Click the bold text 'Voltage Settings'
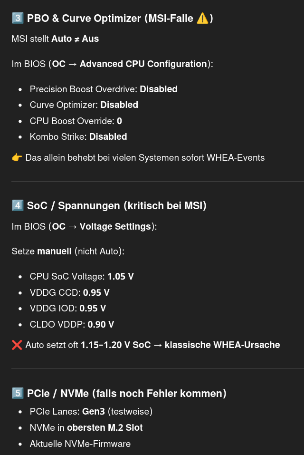The width and height of the screenshot is (304, 455). [115, 226]
